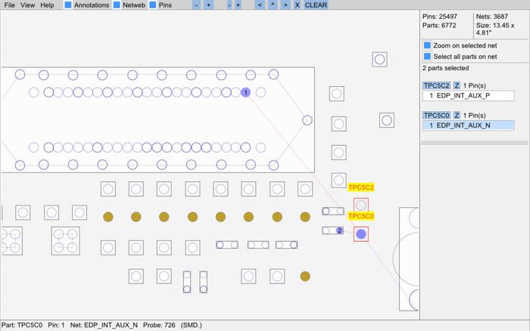Toggle Select all parts on net

(428, 57)
